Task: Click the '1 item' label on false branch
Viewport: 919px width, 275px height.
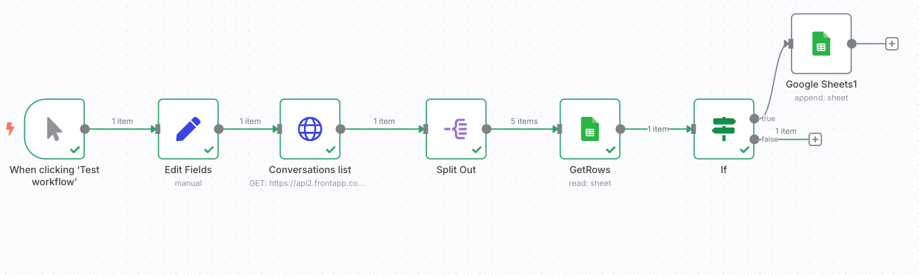Action: point(786,131)
